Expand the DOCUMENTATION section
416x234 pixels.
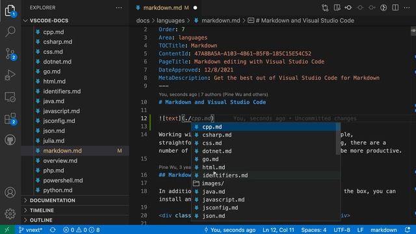coord(75,200)
